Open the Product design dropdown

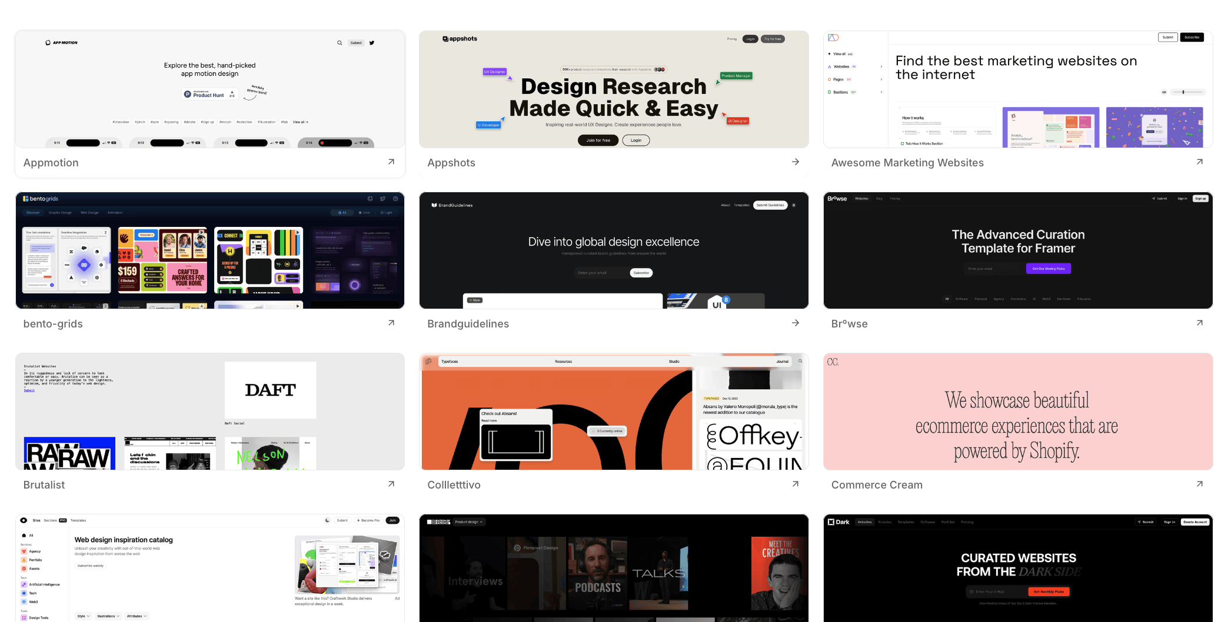(x=468, y=522)
